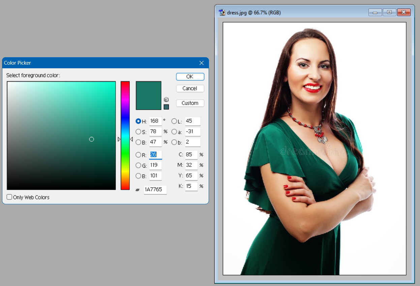Image resolution: width=420 pixels, height=286 pixels.
Task: Click the Lab b field showing 2
Action: tap(193, 142)
